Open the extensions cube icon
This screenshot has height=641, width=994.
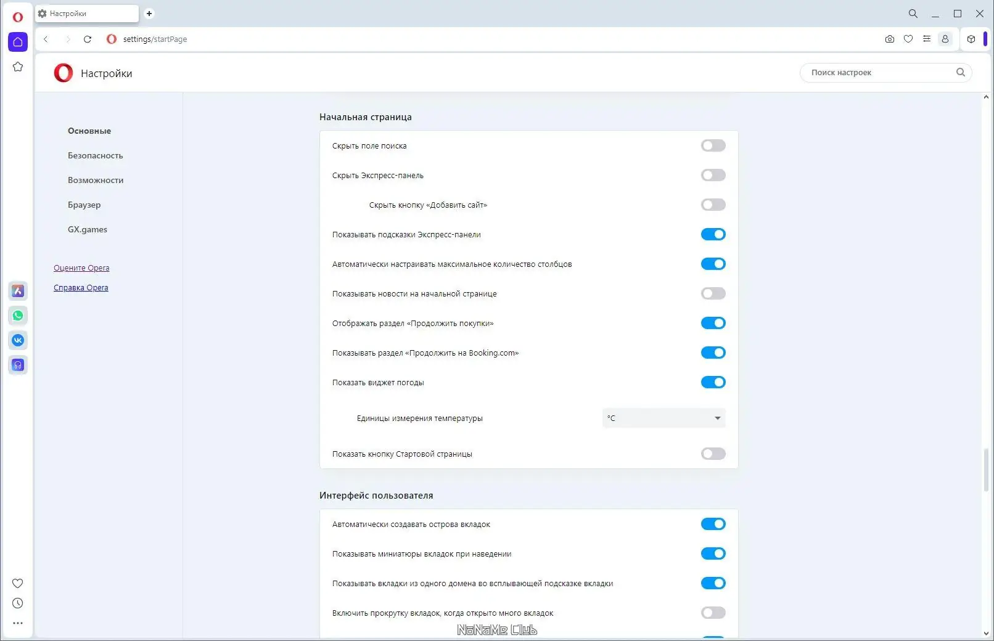(x=971, y=39)
